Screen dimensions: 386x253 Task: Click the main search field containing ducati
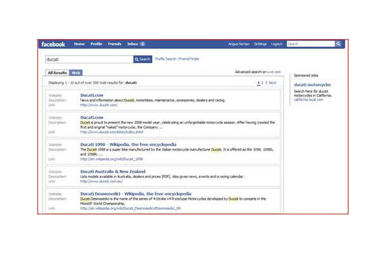coord(89,59)
